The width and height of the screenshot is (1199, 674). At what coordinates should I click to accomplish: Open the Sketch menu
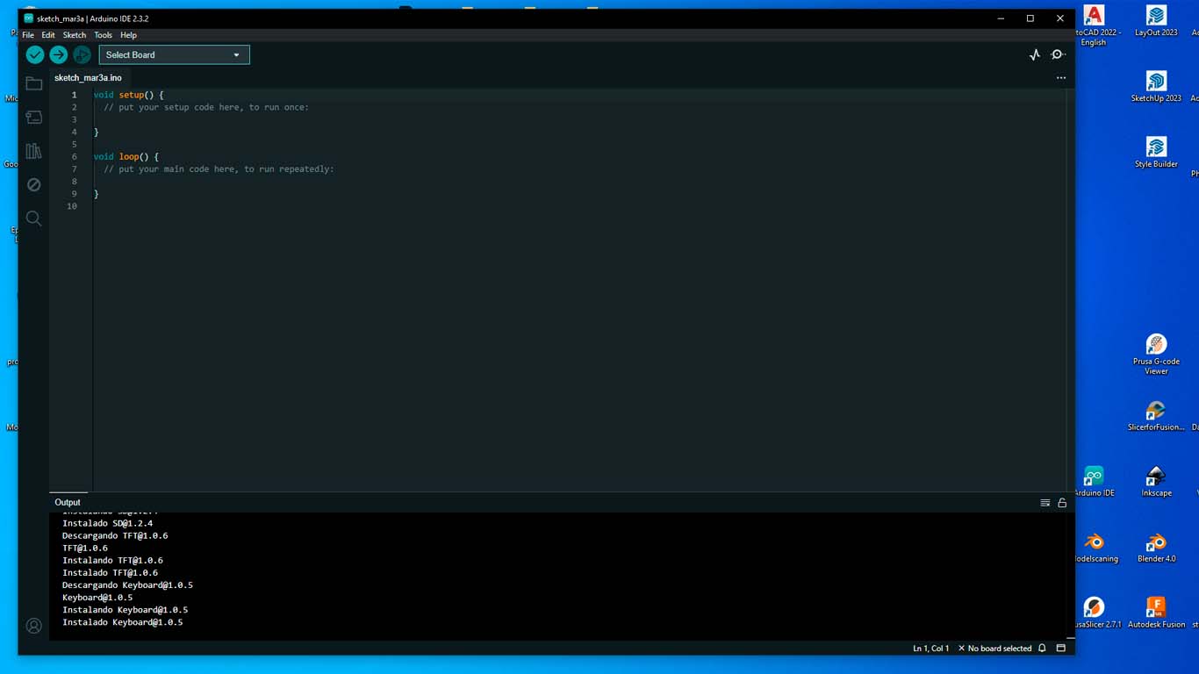tap(75, 35)
